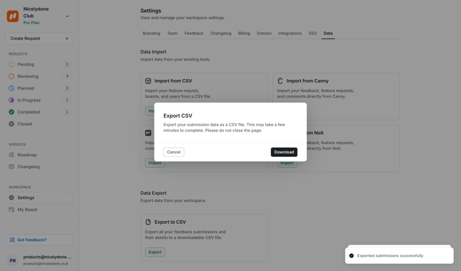This screenshot has height=271, width=461.
Task: Click the Reviewing status icon
Action: [x=12, y=76]
